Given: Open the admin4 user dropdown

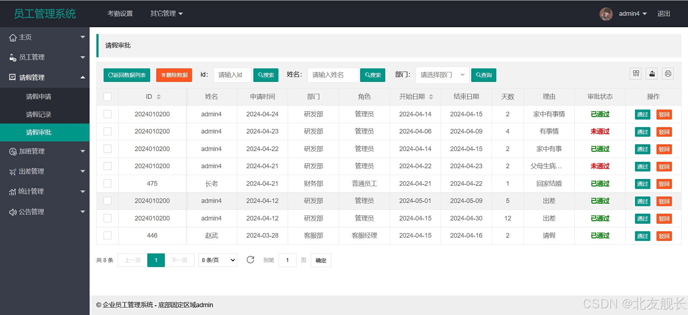Looking at the screenshot, I should 633,14.
